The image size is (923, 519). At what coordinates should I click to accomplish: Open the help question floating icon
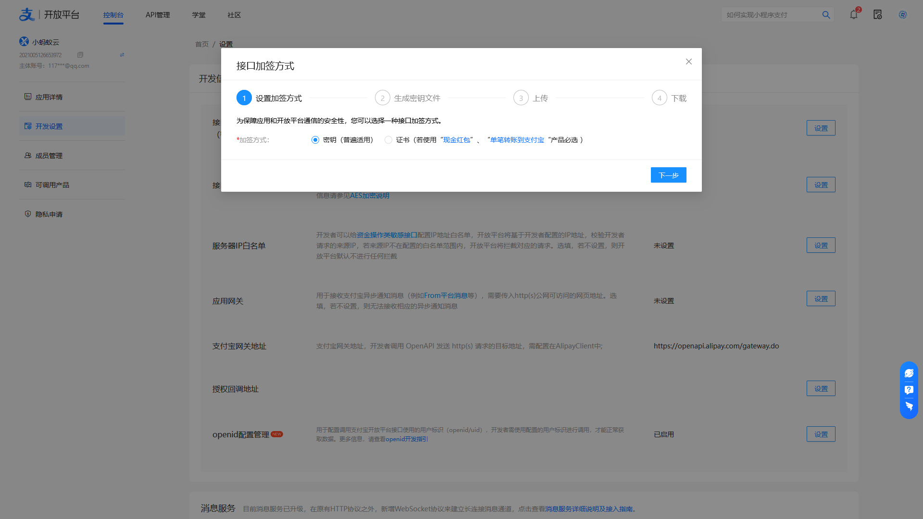[x=909, y=390]
